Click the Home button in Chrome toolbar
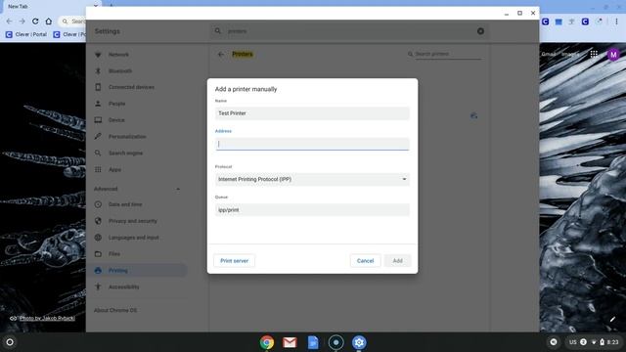Screen dimensions: 626x352 pos(48,22)
